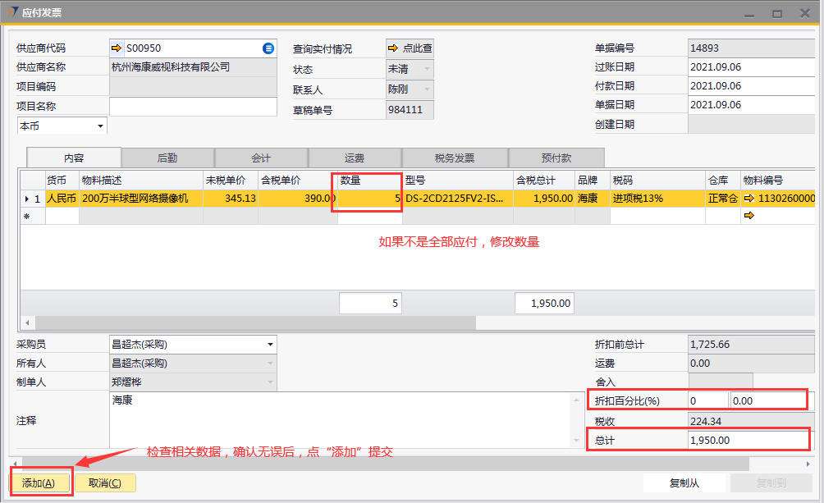The width and height of the screenshot is (824, 503).
Task: Click the 取消(C) cancel button
Action: pyautogui.click(x=105, y=483)
